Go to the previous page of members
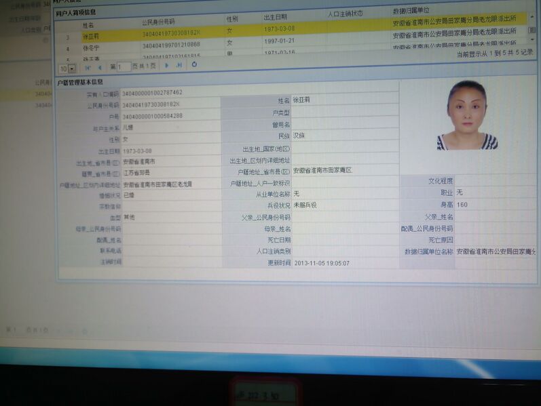This screenshot has height=406, width=541. [100, 68]
